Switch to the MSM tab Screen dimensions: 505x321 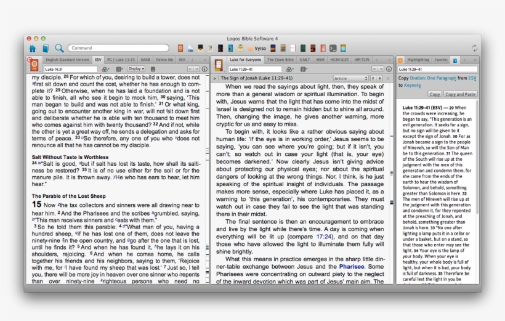320,60
